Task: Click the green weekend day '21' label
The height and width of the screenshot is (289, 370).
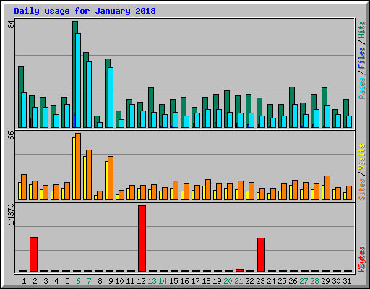Action: coord(238,281)
